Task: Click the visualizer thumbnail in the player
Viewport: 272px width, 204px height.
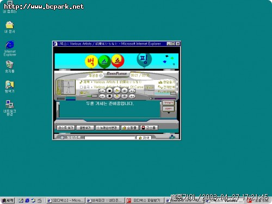Action: (x=66, y=87)
